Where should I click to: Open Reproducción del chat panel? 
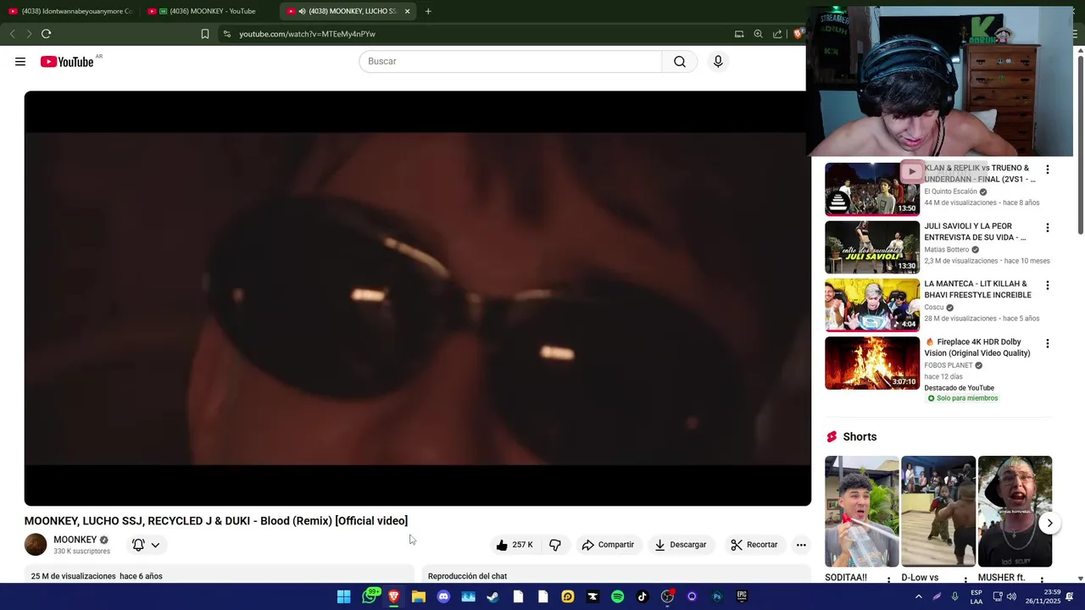click(467, 576)
